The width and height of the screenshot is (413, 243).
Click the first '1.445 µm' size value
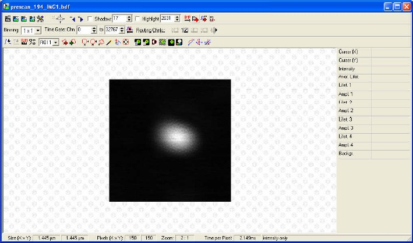tap(47, 238)
